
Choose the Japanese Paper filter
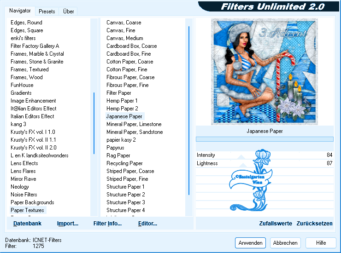pyautogui.click(x=124, y=116)
